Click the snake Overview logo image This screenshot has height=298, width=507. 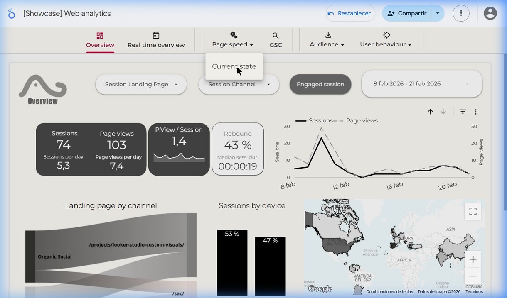(42, 90)
